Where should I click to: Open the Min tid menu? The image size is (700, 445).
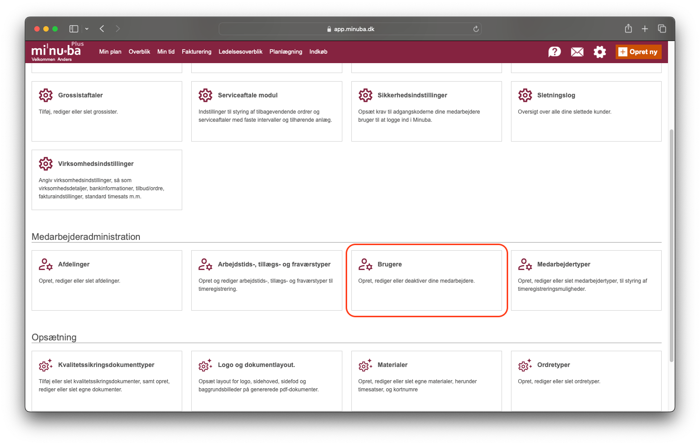point(166,52)
